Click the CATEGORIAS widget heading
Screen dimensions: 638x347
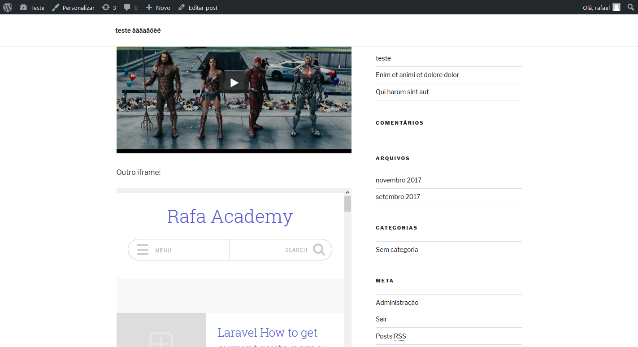[396, 228]
